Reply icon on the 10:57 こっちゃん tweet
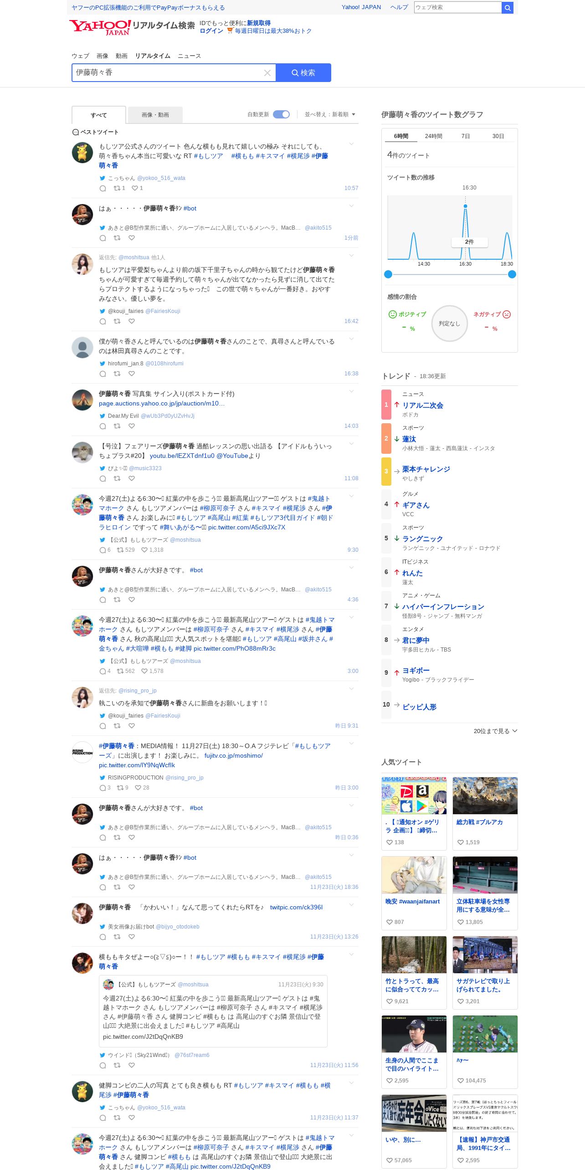This screenshot has height=1170, width=585. point(103,188)
